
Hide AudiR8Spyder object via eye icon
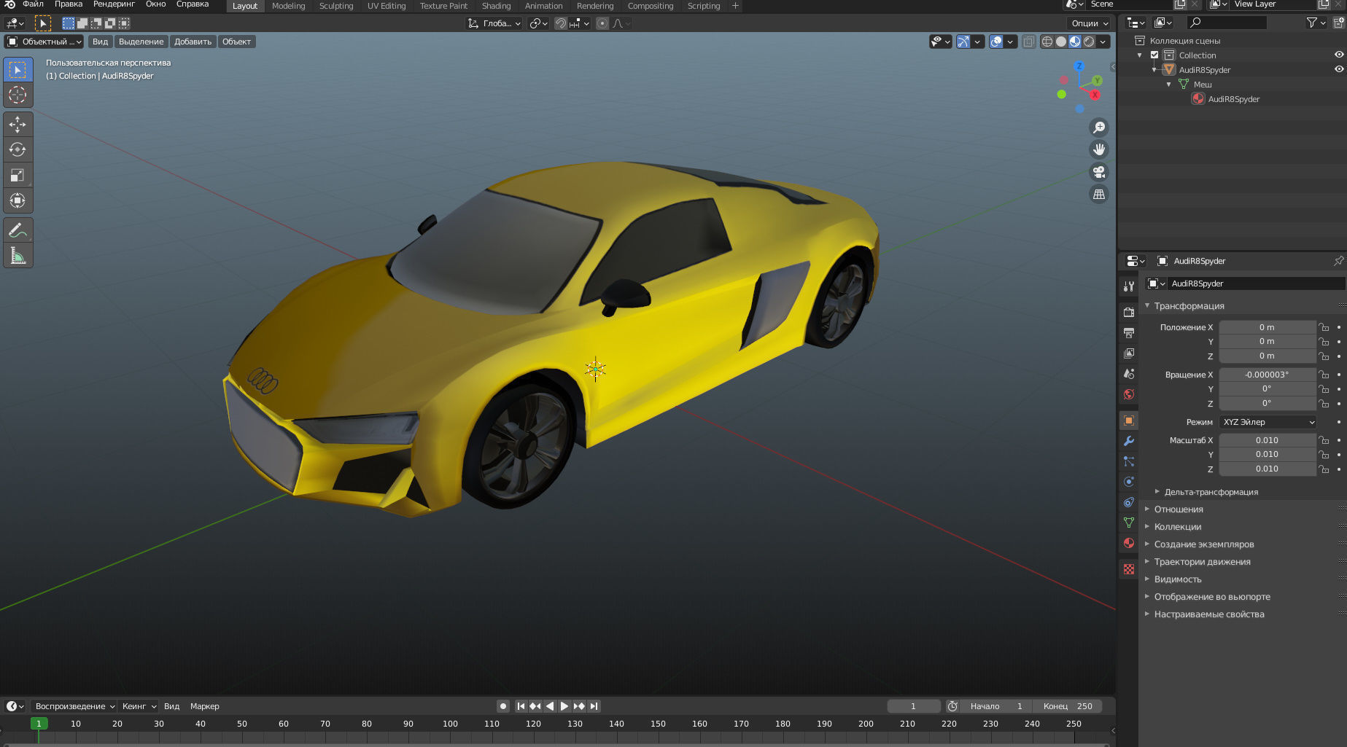coord(1339,69)
